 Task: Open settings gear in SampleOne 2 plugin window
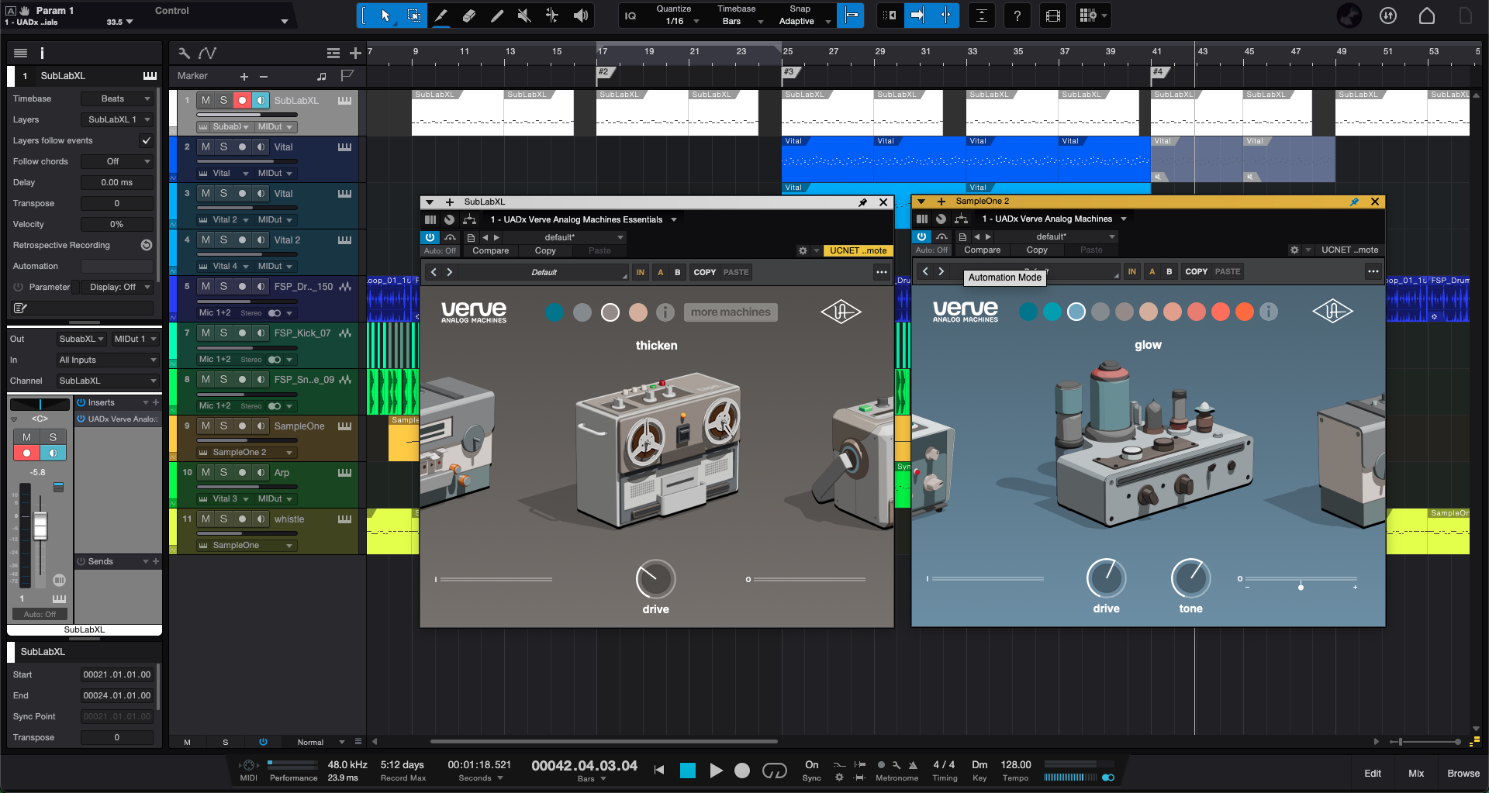click(1294, 250)
